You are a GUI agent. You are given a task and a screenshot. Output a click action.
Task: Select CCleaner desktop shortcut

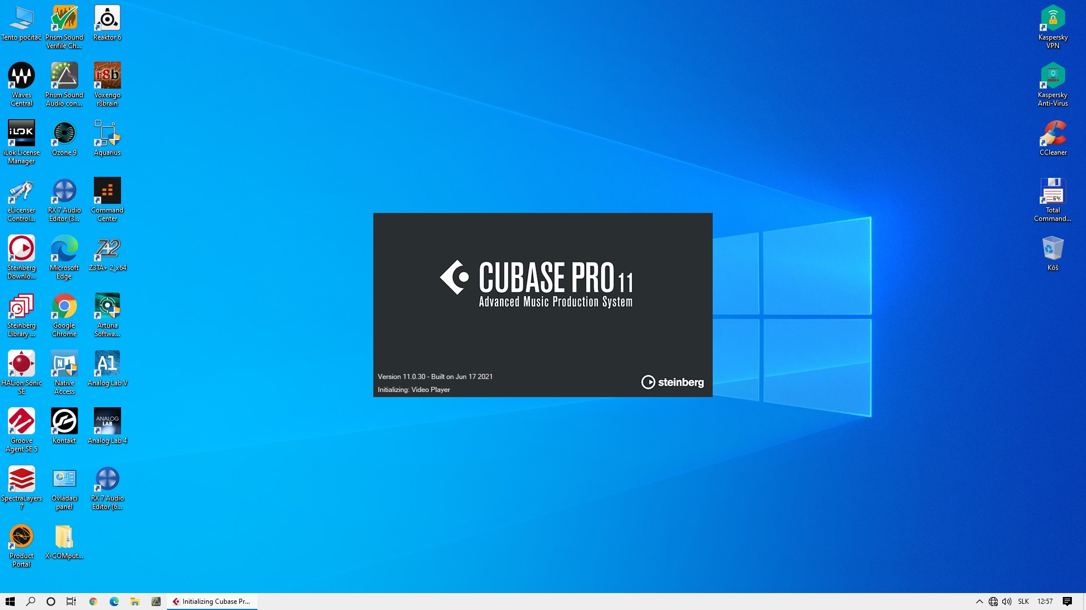click(x=1053, y=138)
